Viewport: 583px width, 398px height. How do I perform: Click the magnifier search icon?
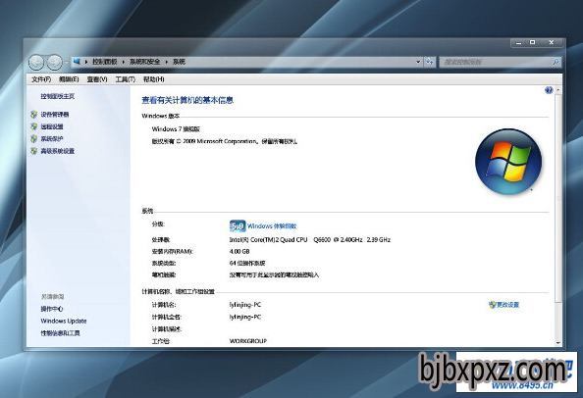coord(556,62)
